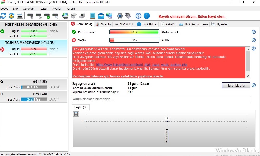Click the 337 start/stop count value

(x=130, y=92)
